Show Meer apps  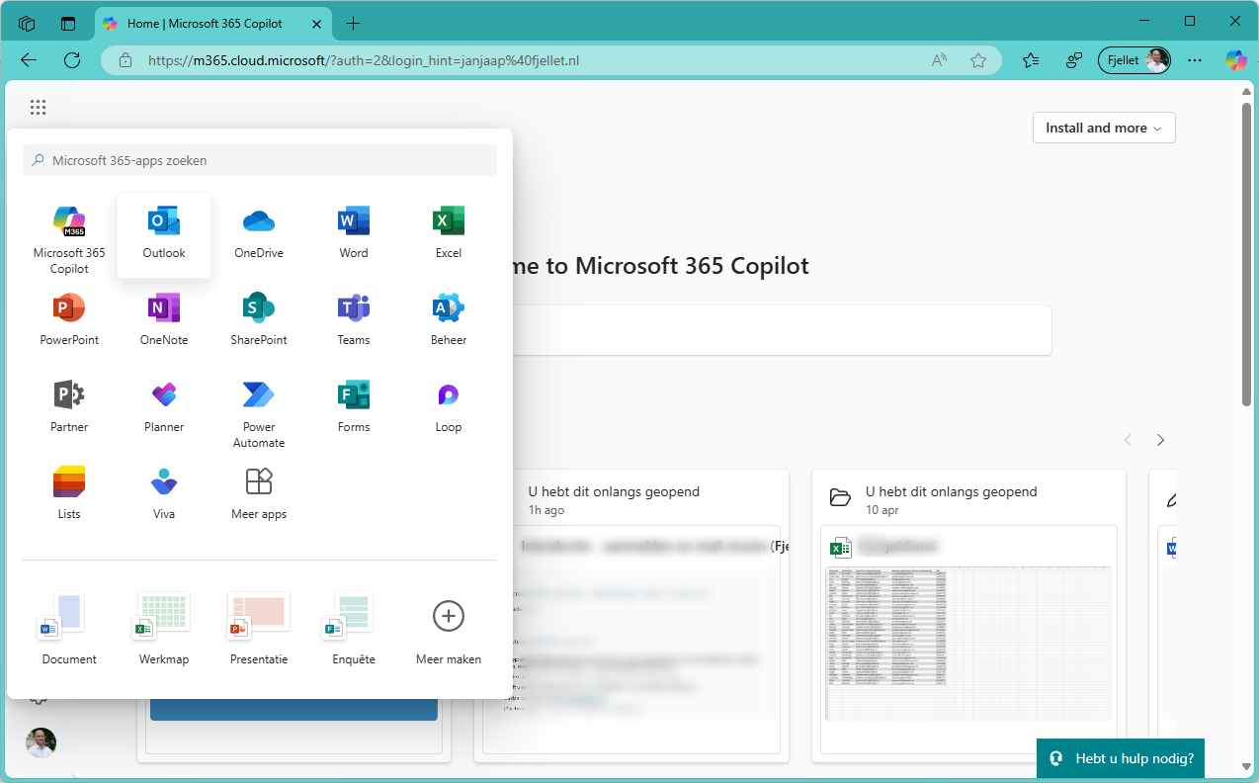point(259,494)
